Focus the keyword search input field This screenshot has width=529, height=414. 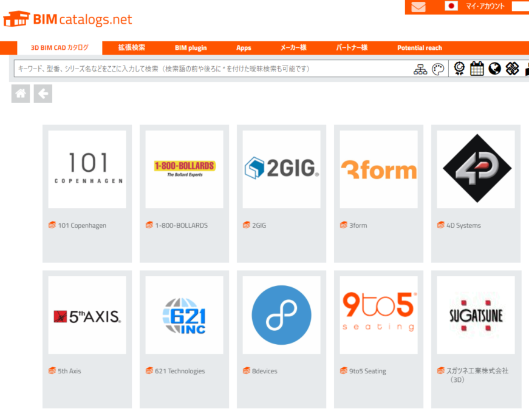[x=213, y=69]
